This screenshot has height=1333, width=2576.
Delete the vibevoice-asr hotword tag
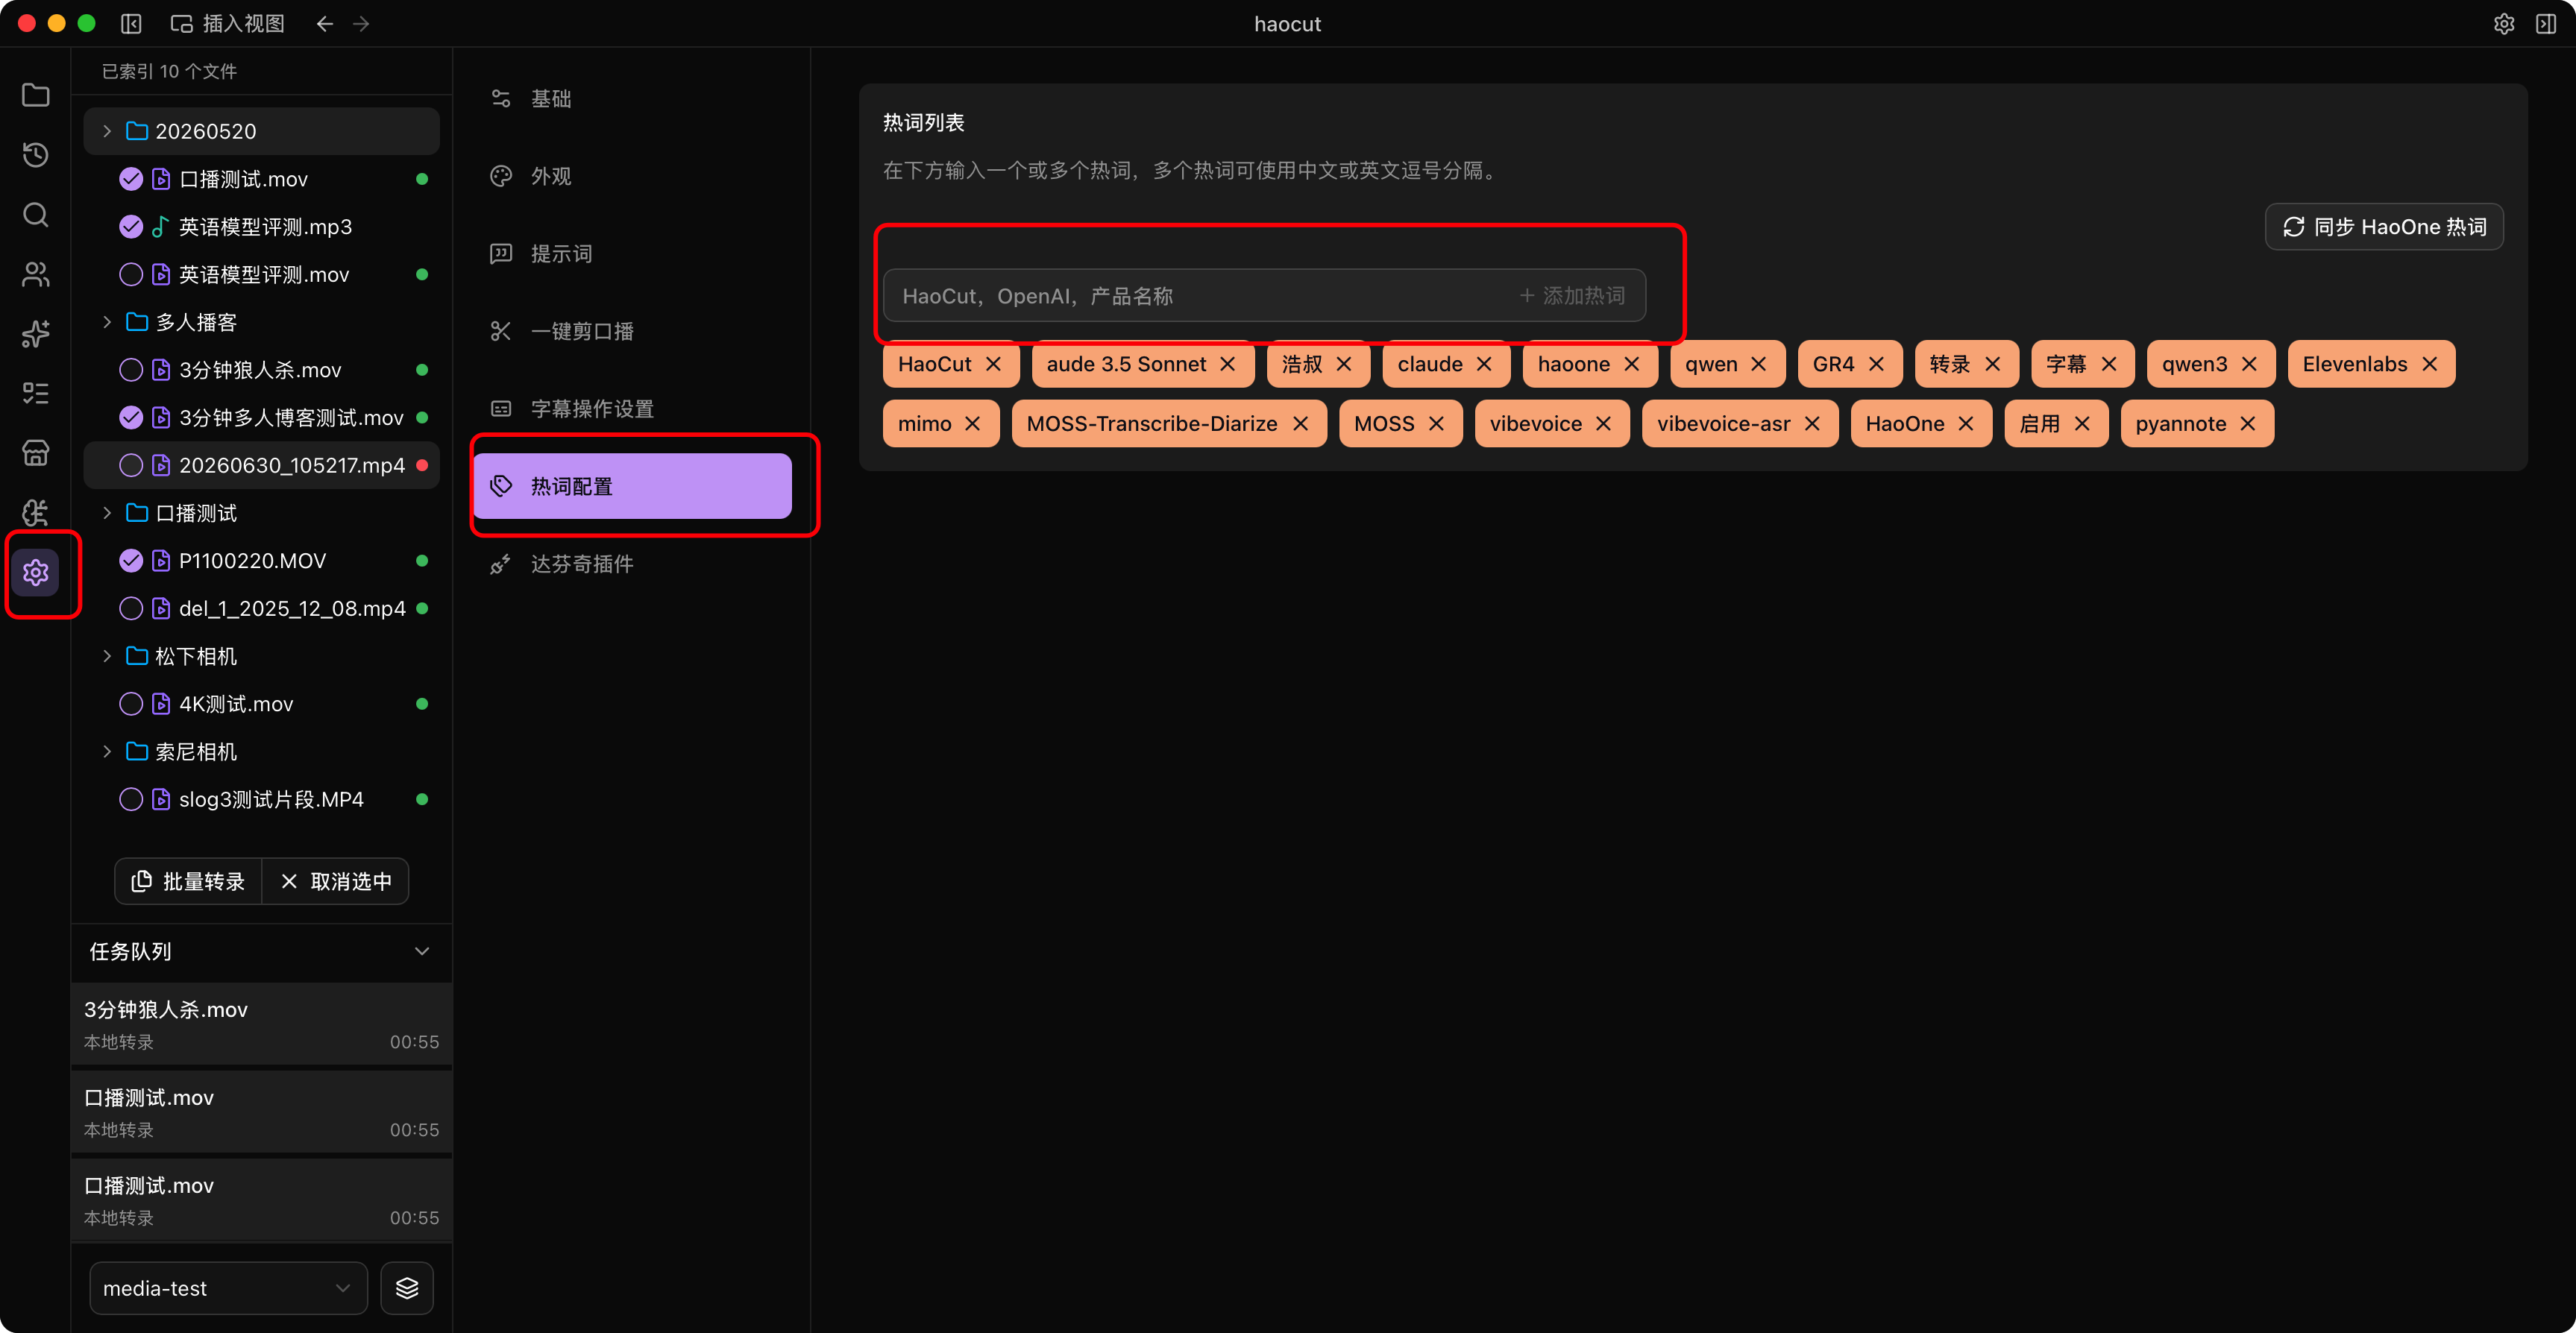[1812, 424]
